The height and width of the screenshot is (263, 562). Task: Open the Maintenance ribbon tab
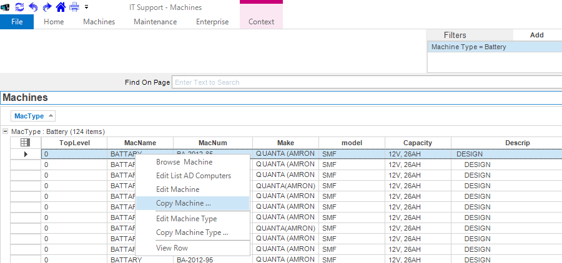pos(155,22)
